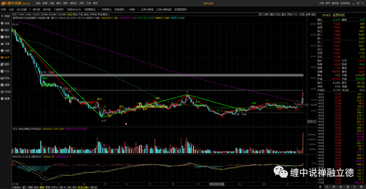
Task: Switch to the 分时 period tab
Action: click(x=14, y=15)
